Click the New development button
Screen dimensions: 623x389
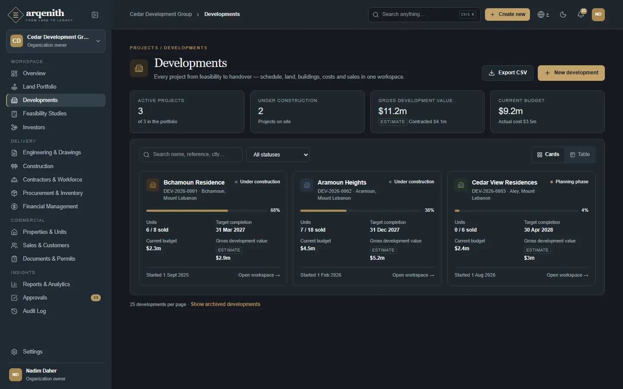571,73
